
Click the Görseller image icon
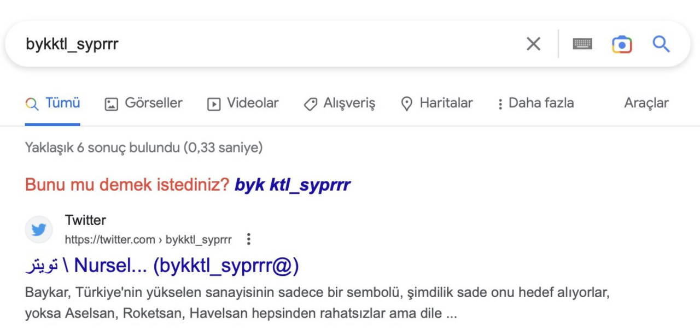click(x=111, y=104)
